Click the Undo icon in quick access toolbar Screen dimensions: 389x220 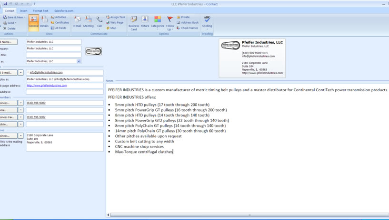coord(10,4)
